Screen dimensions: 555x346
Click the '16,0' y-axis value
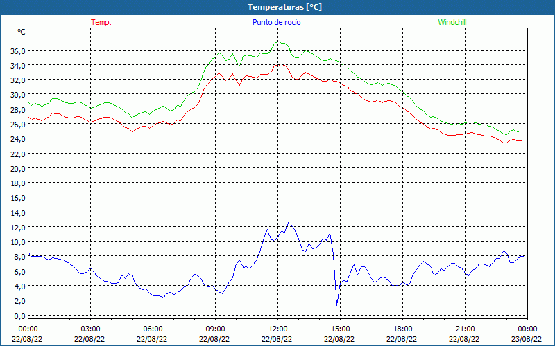point(18,198)
